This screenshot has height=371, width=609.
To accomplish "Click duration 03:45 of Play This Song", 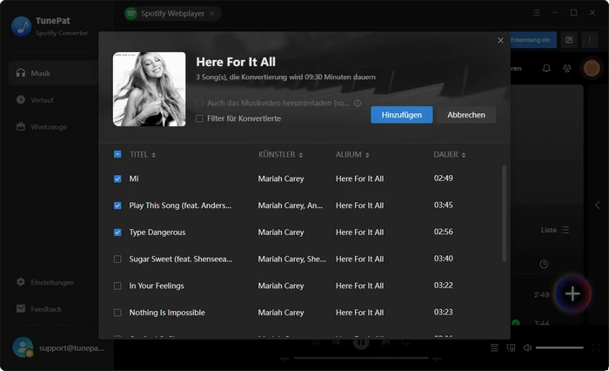I will click(443, 205).
